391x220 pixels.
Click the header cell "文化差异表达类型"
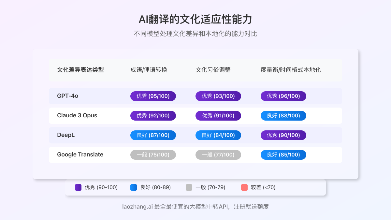80,70
